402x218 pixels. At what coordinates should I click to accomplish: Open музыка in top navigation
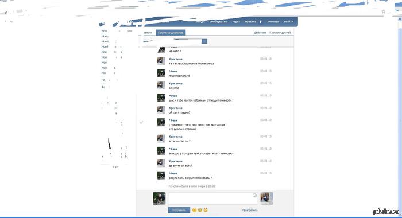coord(250,22)
